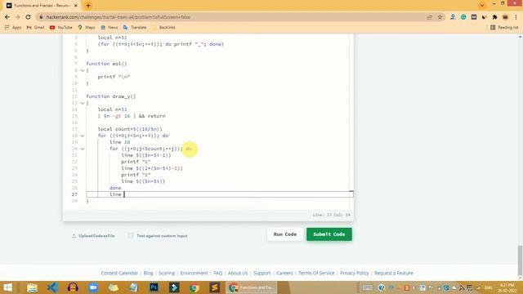
Task: Enable Test against custom input checkbox
Action: (131, 236)
